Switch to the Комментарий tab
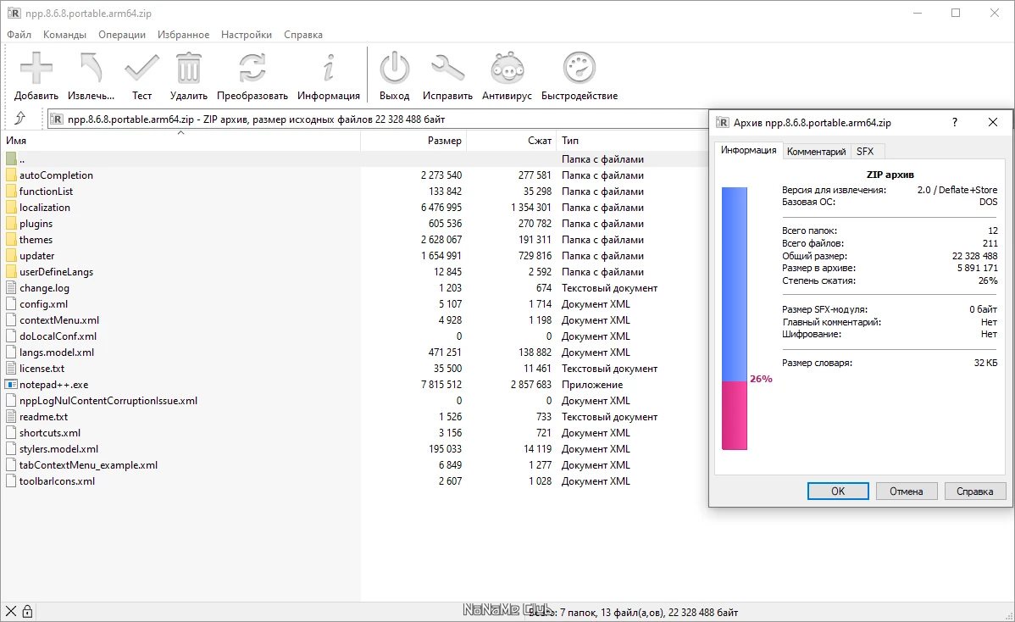The width and height of the screenshot is (1015, 622). pos(816,152)
